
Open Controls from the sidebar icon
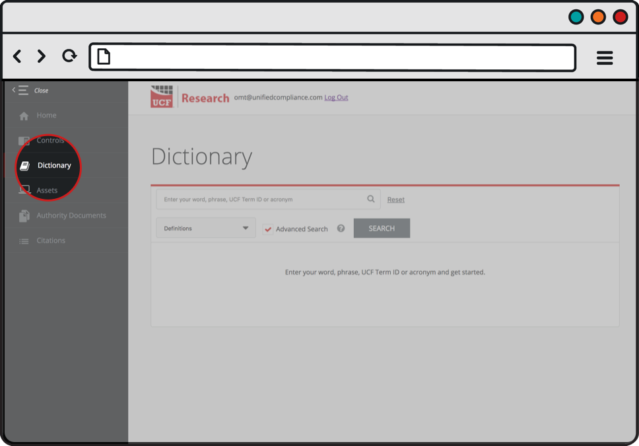pos(24,140)
